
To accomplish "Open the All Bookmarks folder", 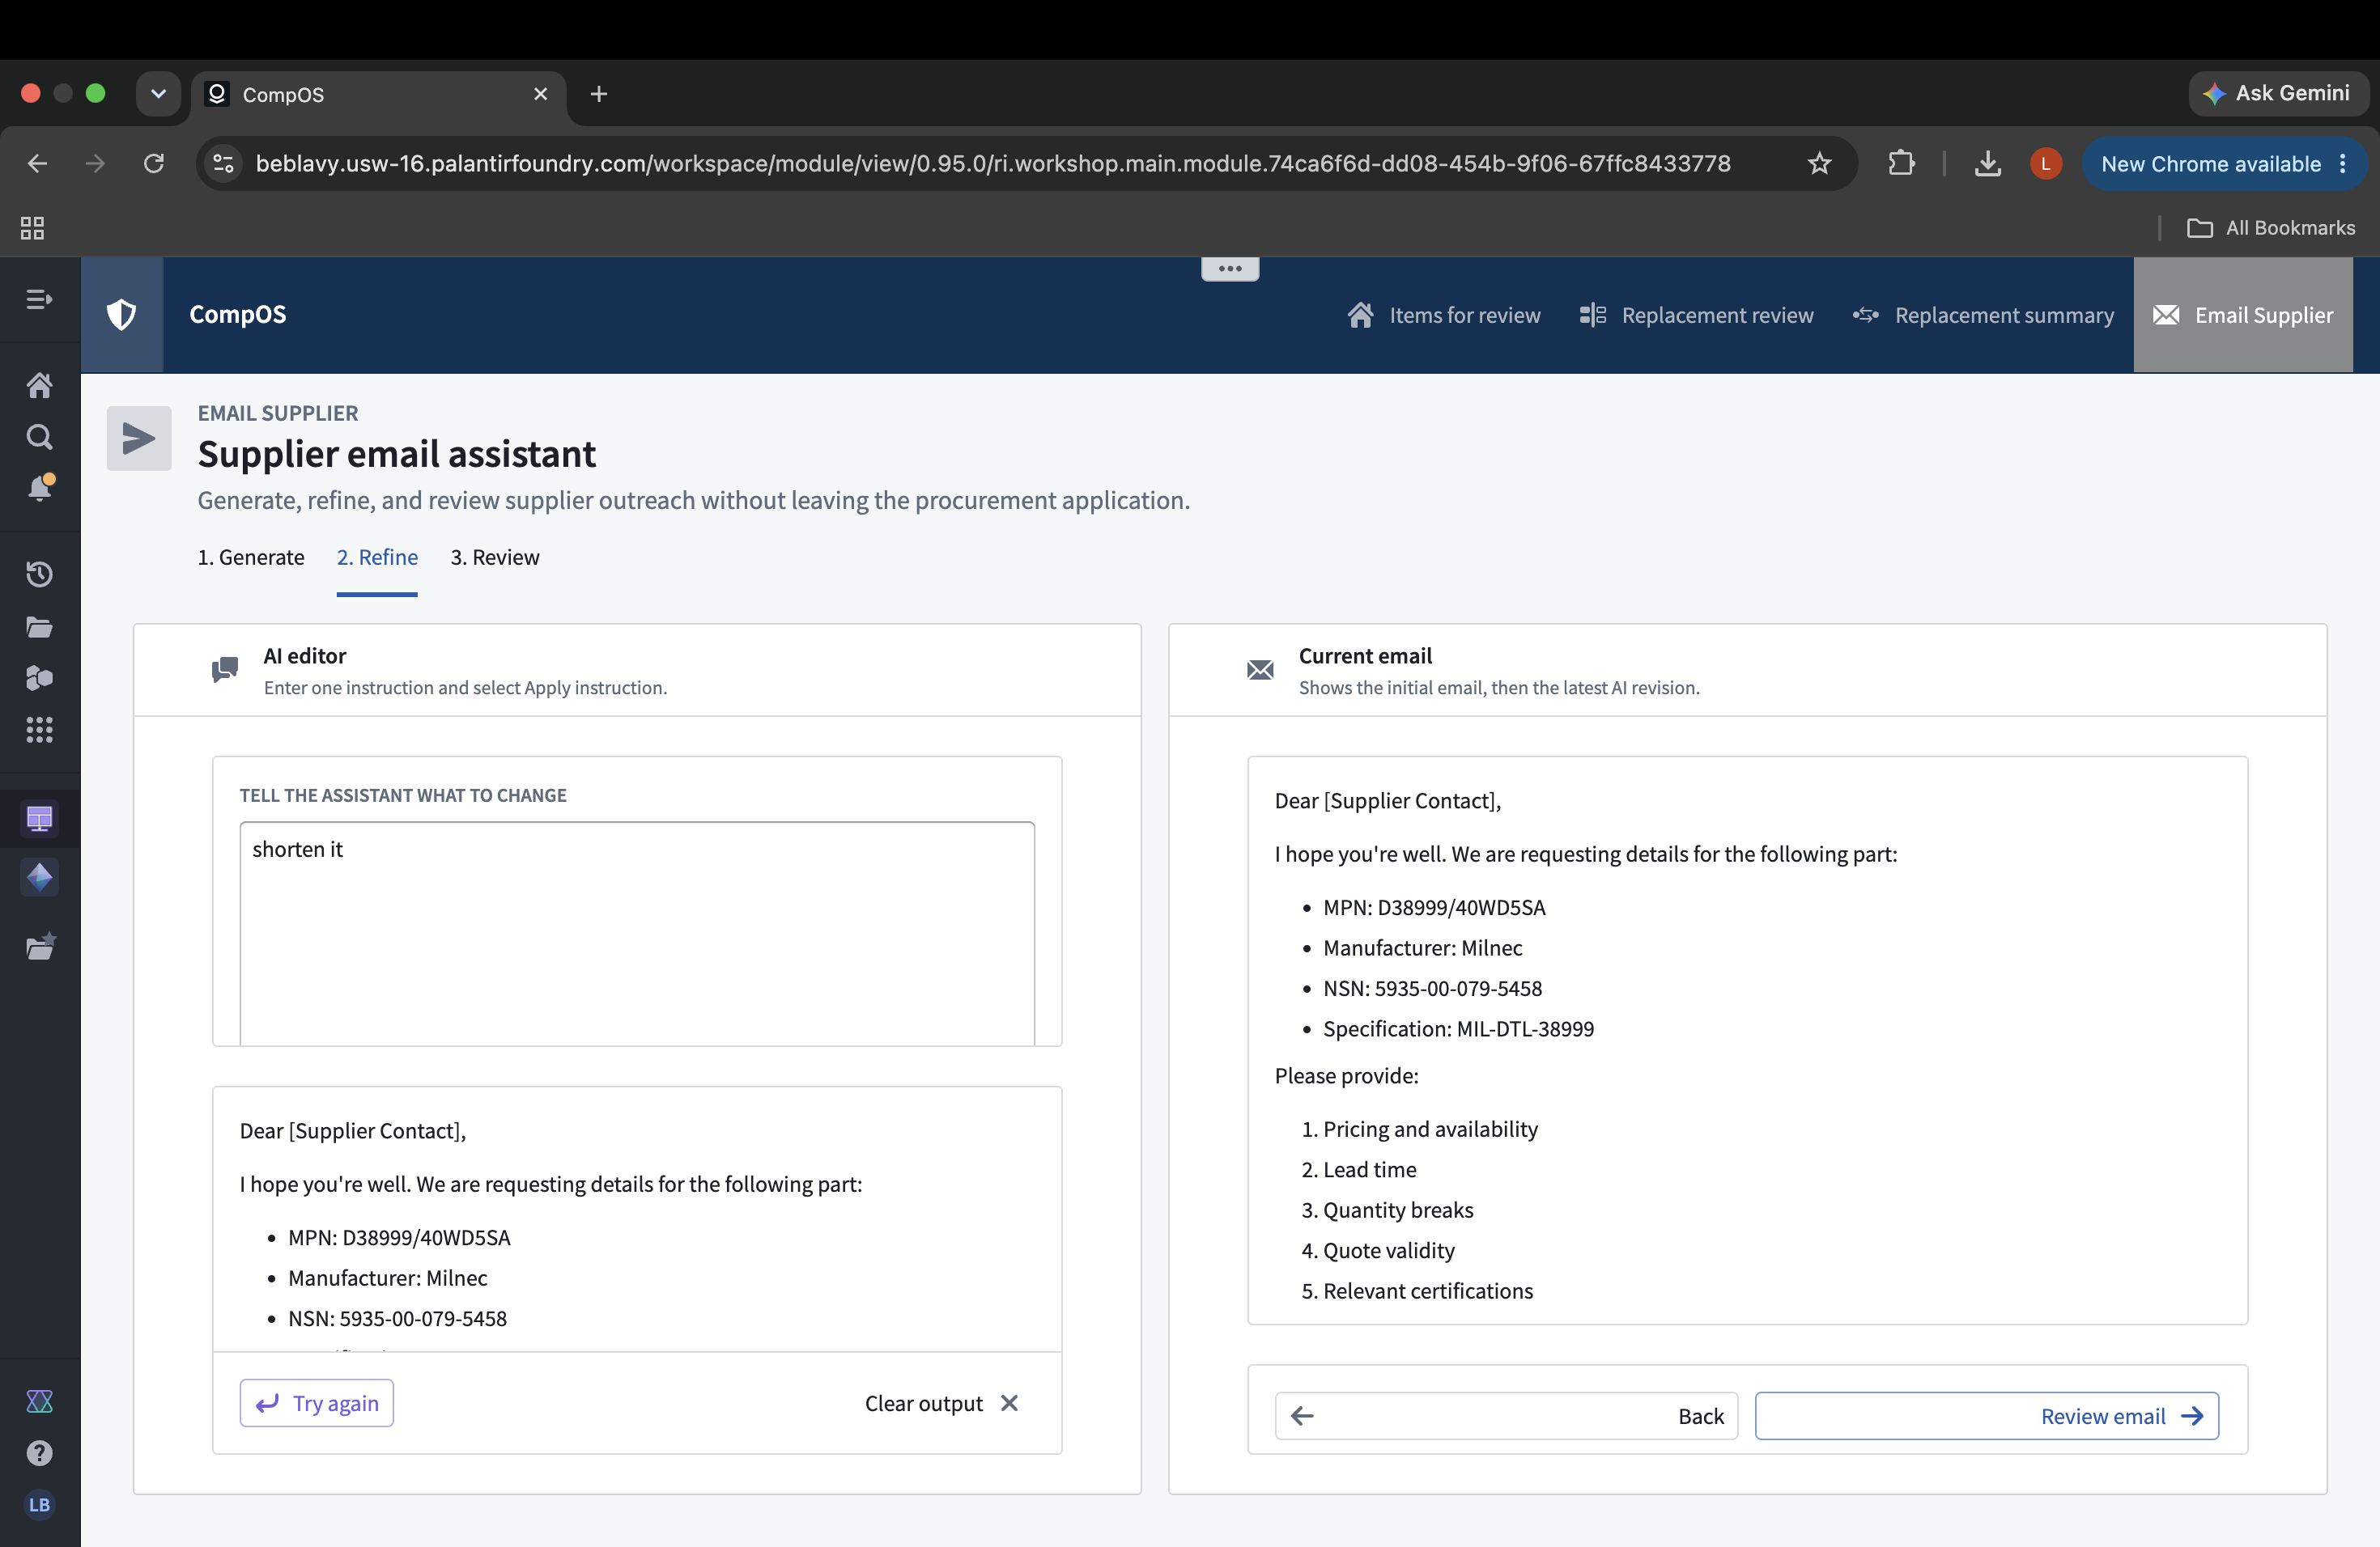I will 2271,228.
